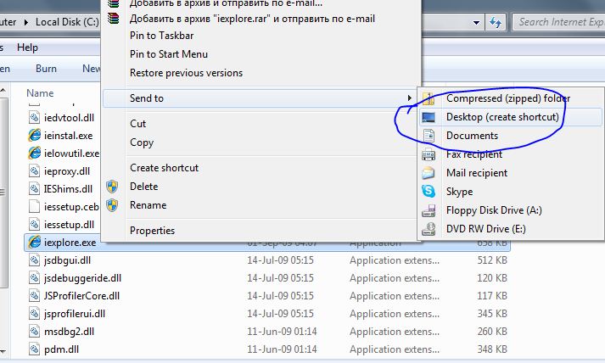Select Desktop (create shortcut) entry
This screenshot has width=605, height=363.
coord(510,117)
